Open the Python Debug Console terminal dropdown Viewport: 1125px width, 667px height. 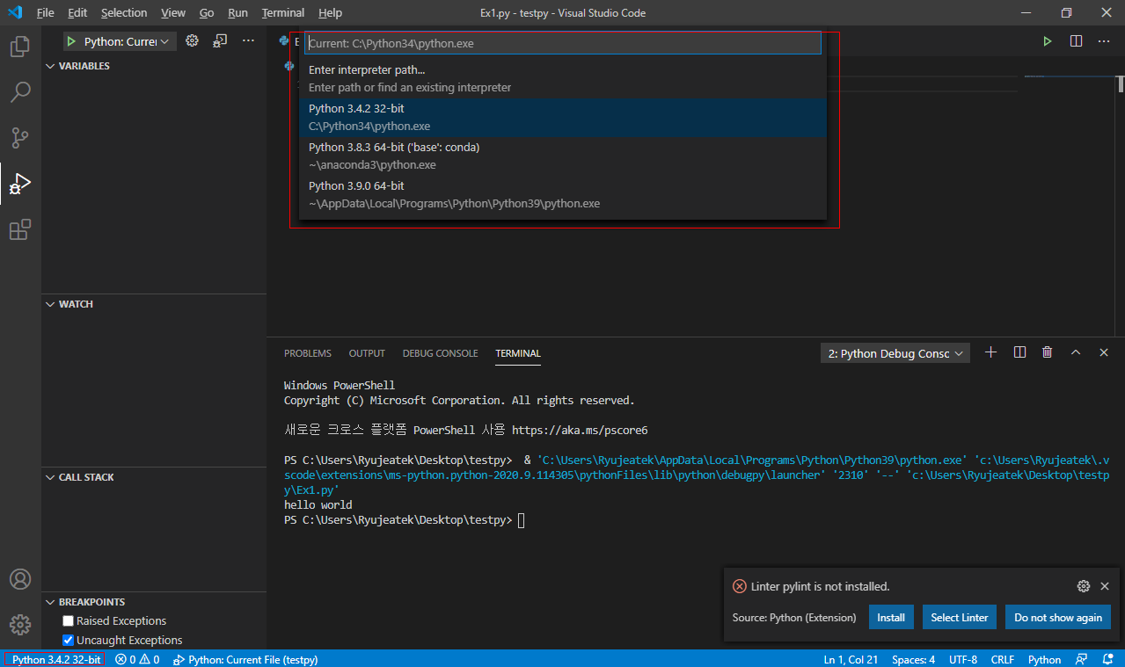coord(895,353)
